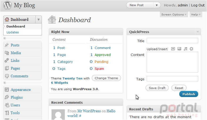Collapse sidebar using separator arrow above Appearance
This screenshot has width=207, height=120.
(x=5, y=83)
